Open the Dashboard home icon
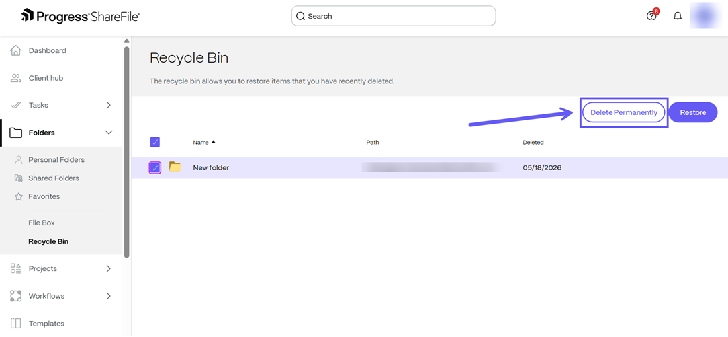The height and width of the screenshot is (337, 728). (15, 50)
